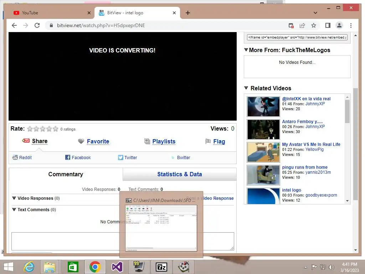Open the Chrome three-dot menu

pyautogui.click(x=351, y=25)
